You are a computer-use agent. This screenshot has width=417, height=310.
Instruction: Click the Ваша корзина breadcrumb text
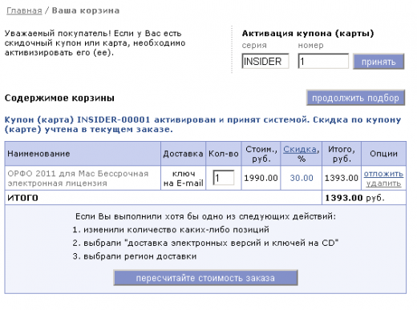click(x=86, y=10)
